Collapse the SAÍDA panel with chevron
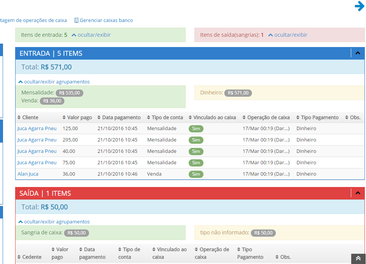Screen dimensions: 366x264 click(x=358, y=193)
